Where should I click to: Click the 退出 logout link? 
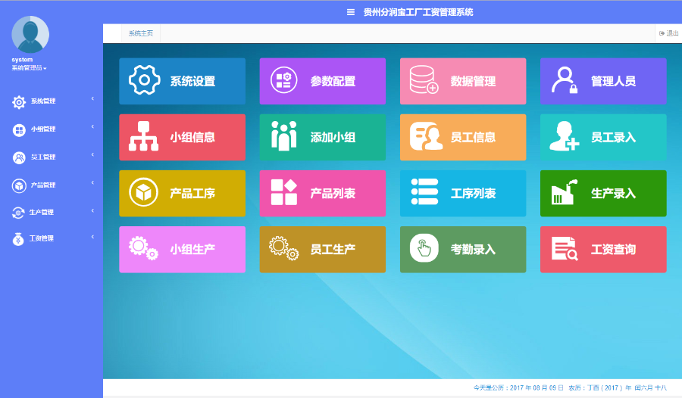click(x=669, y=33)
